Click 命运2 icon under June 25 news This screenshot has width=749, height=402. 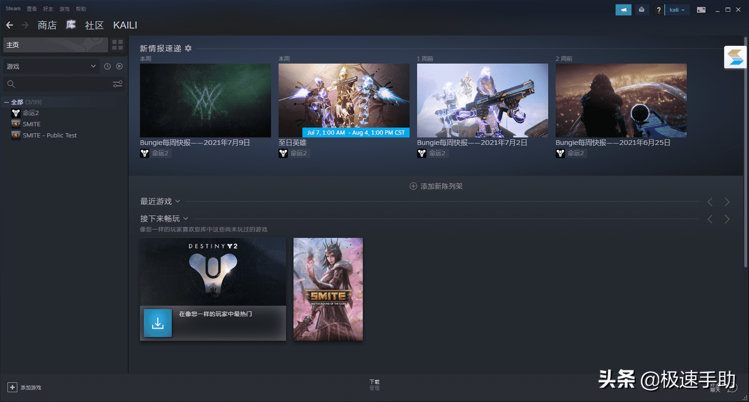pos(560,153)
